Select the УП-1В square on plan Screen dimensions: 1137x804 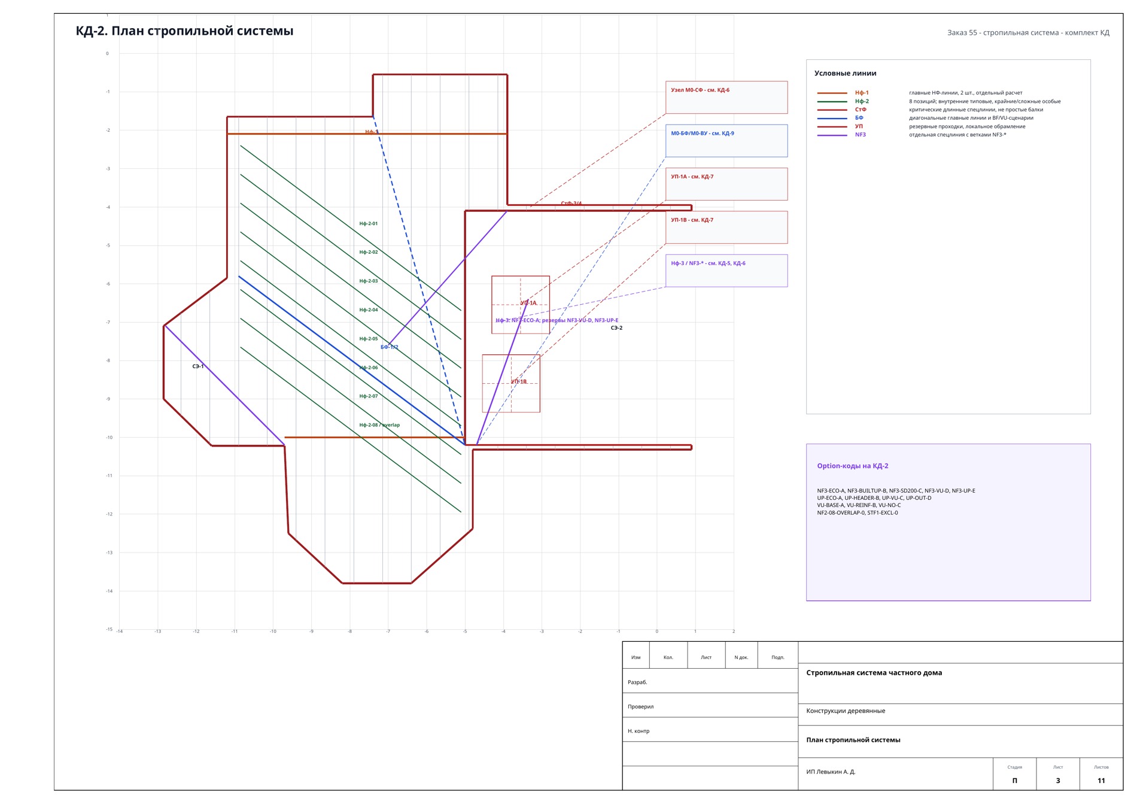coord(511,383)
